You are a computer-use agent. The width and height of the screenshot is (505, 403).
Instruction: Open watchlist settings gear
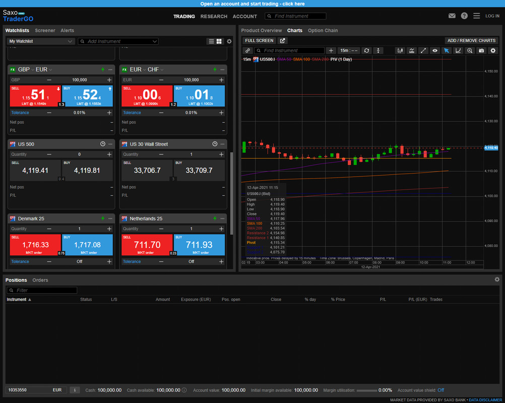pos(229,41)
